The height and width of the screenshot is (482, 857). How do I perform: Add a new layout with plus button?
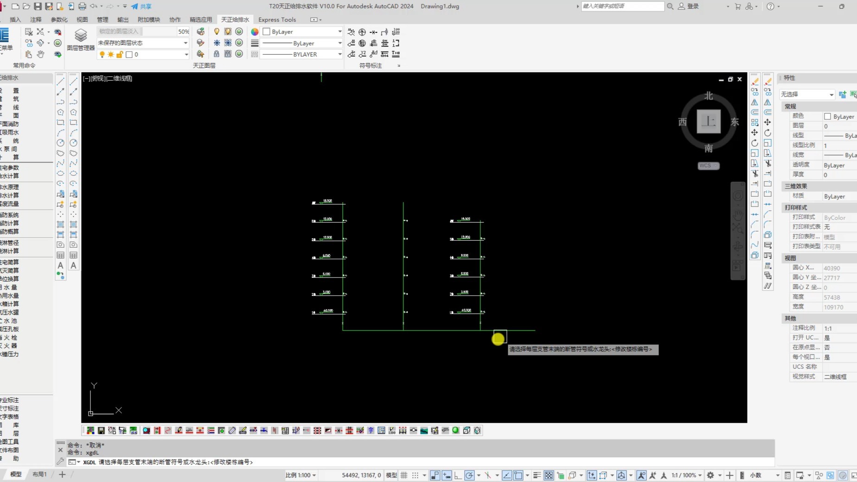(x=62, y=475)
